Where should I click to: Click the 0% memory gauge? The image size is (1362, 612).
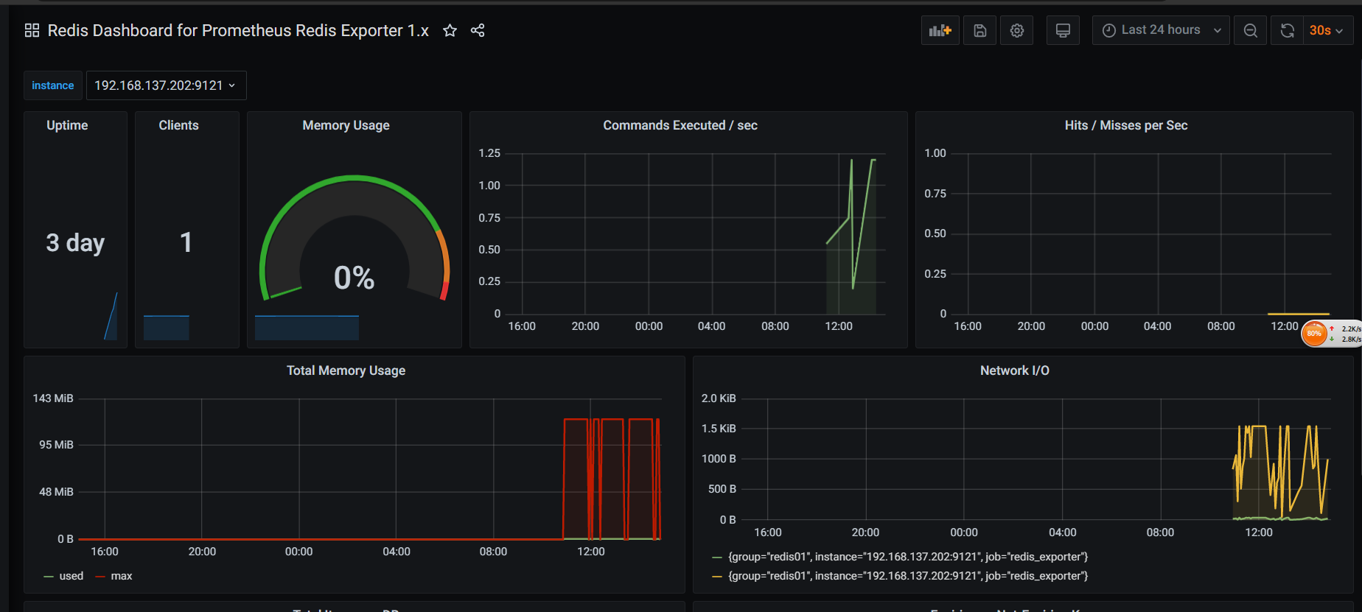point(355,239)
